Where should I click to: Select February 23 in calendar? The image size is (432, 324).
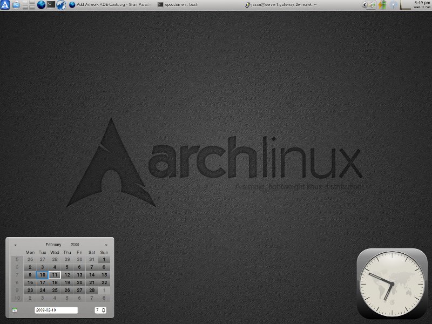(x=30, y=291)
